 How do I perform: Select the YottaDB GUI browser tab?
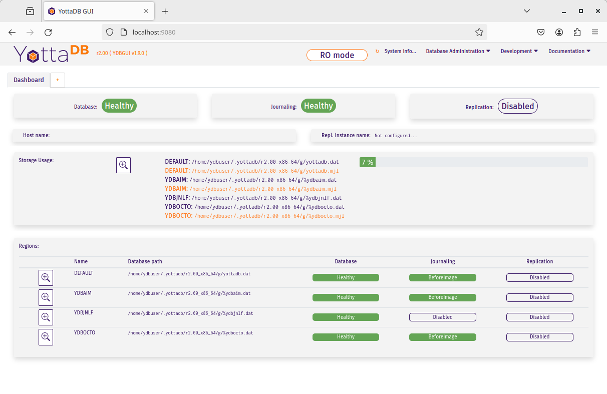coord(99,11)
